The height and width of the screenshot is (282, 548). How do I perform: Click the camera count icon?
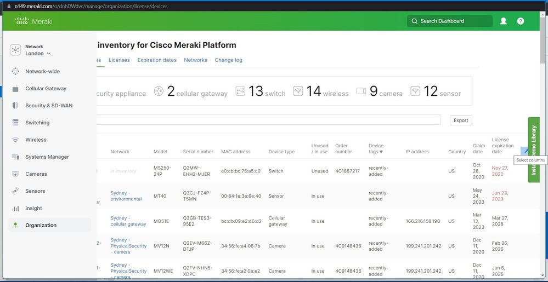pos(361,91)
